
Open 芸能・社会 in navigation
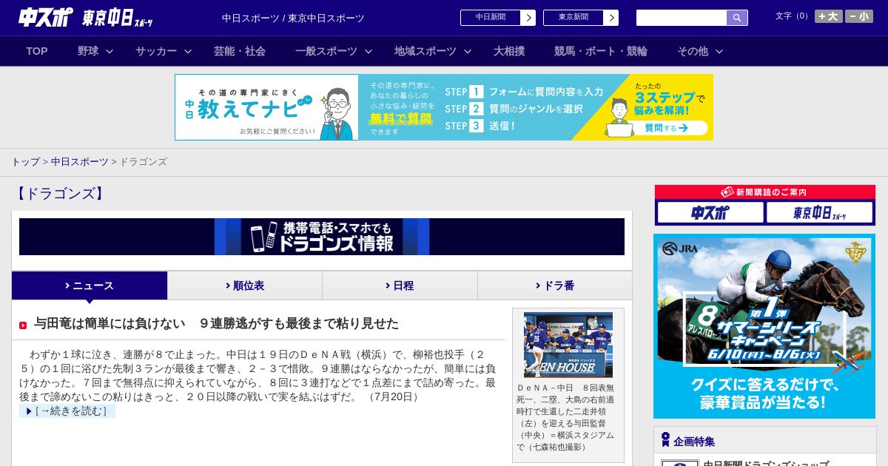tap(240, 51)
